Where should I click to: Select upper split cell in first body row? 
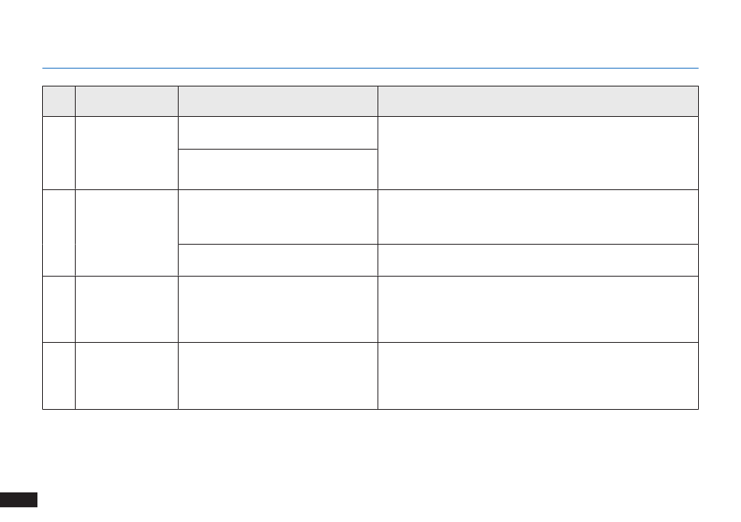tap(278, 132)
